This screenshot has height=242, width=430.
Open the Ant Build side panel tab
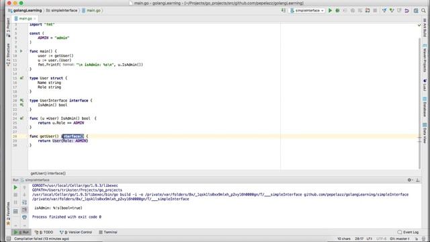tap(425, 28)
